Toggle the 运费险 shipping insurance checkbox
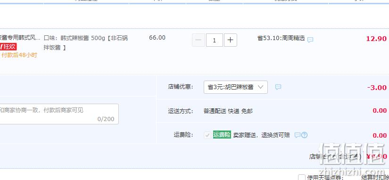Image resolution: width=389 pixels, height=180 pixels. (207, 135)
